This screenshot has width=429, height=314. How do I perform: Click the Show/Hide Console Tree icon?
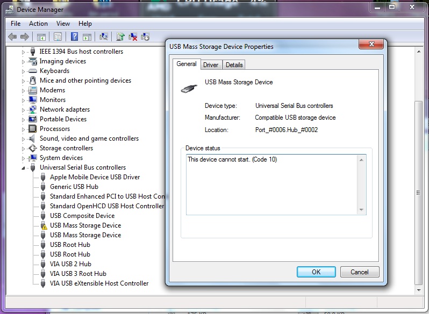click(41, 36)
